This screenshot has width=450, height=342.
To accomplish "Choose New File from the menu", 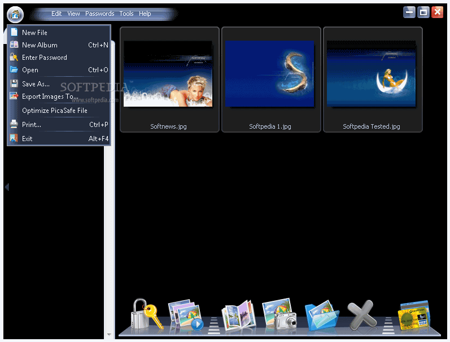I will (x=59, y=32).
